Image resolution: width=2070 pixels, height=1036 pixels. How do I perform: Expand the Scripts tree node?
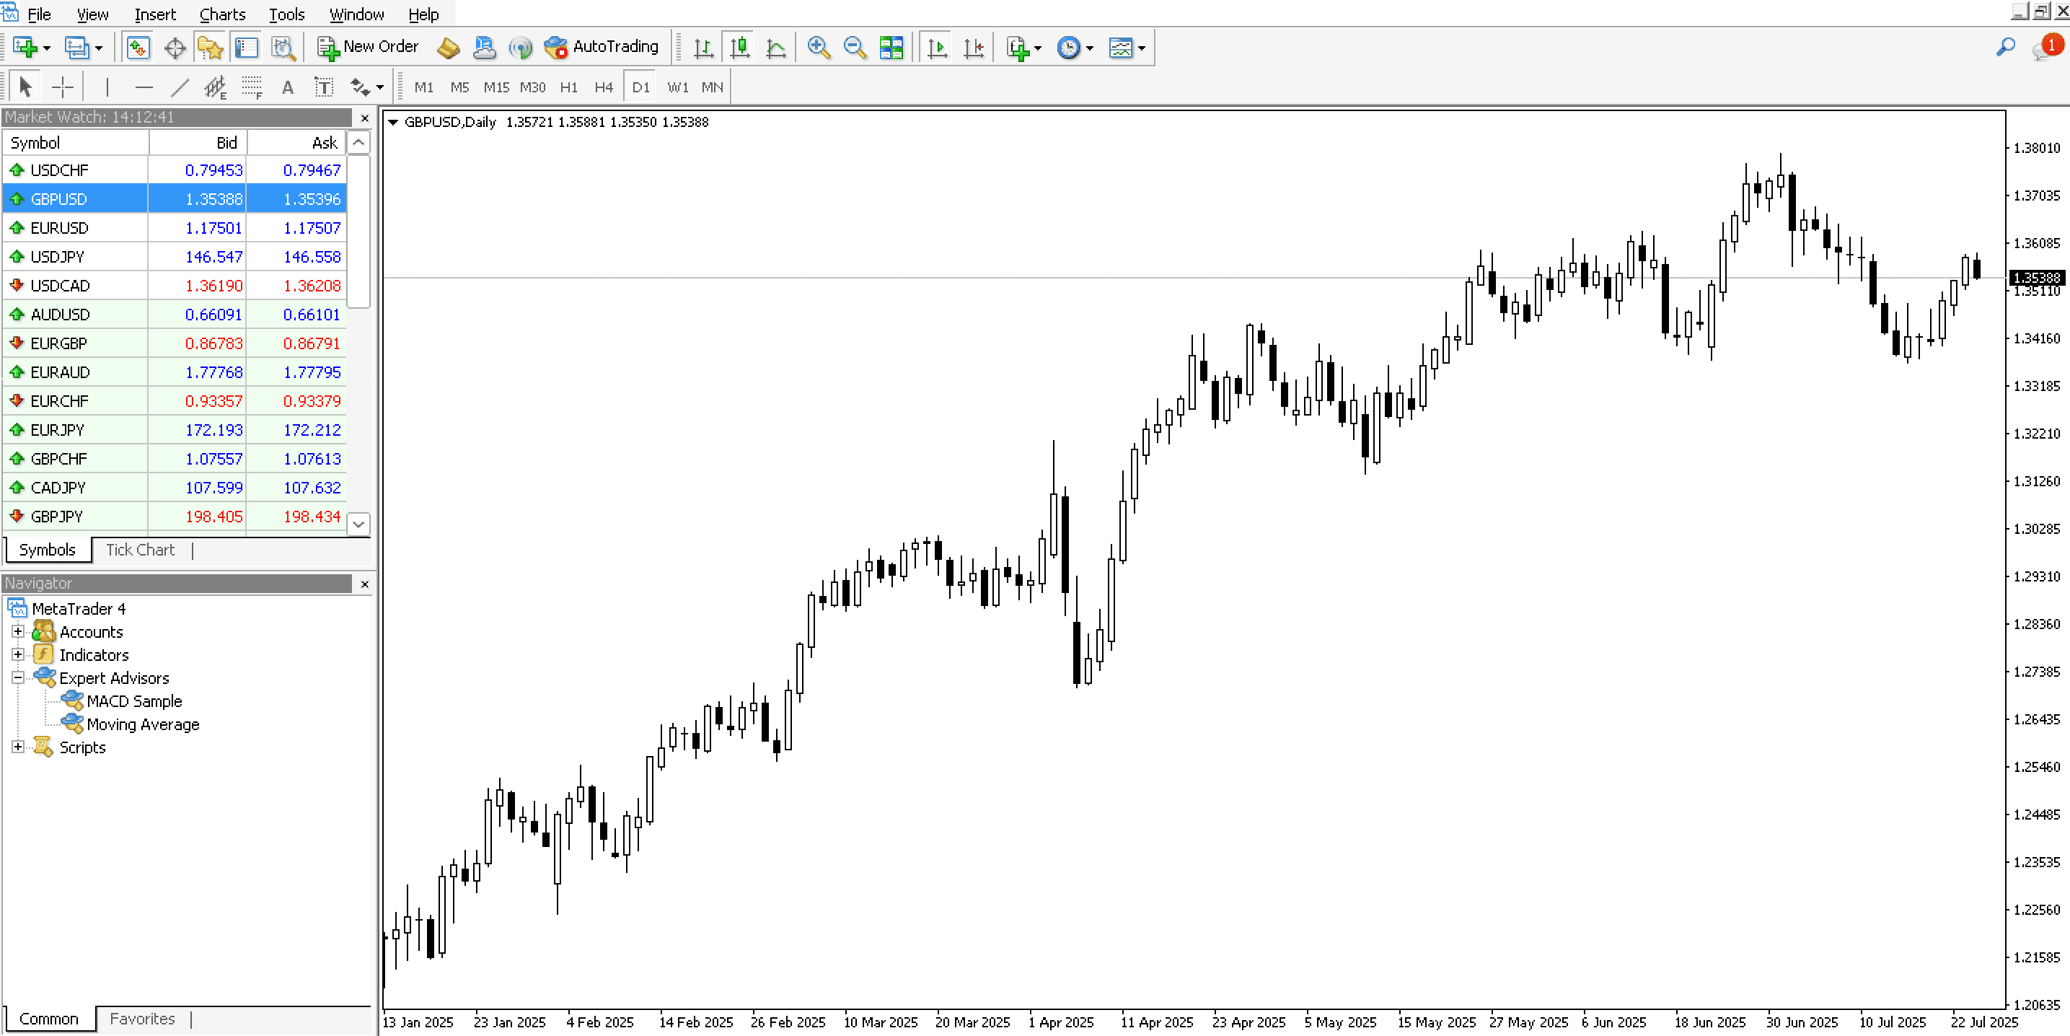pyautogui.click(x=18, y=747)
